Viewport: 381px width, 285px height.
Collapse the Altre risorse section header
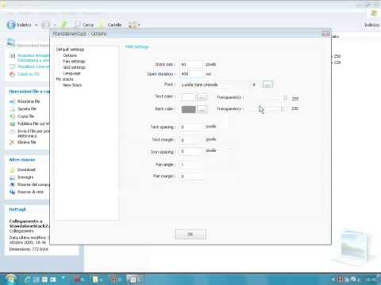tap(22, 160)
